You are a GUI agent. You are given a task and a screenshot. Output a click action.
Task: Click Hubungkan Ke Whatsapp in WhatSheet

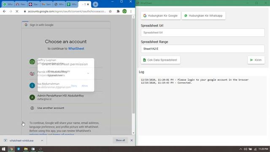click(203, 16)
